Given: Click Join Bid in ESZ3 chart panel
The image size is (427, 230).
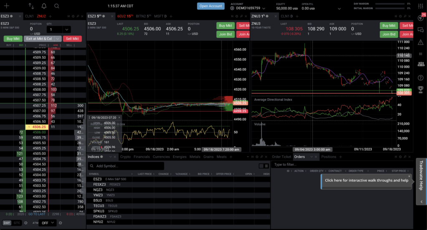Looking at the screenshot, I should tap(226, 34).
